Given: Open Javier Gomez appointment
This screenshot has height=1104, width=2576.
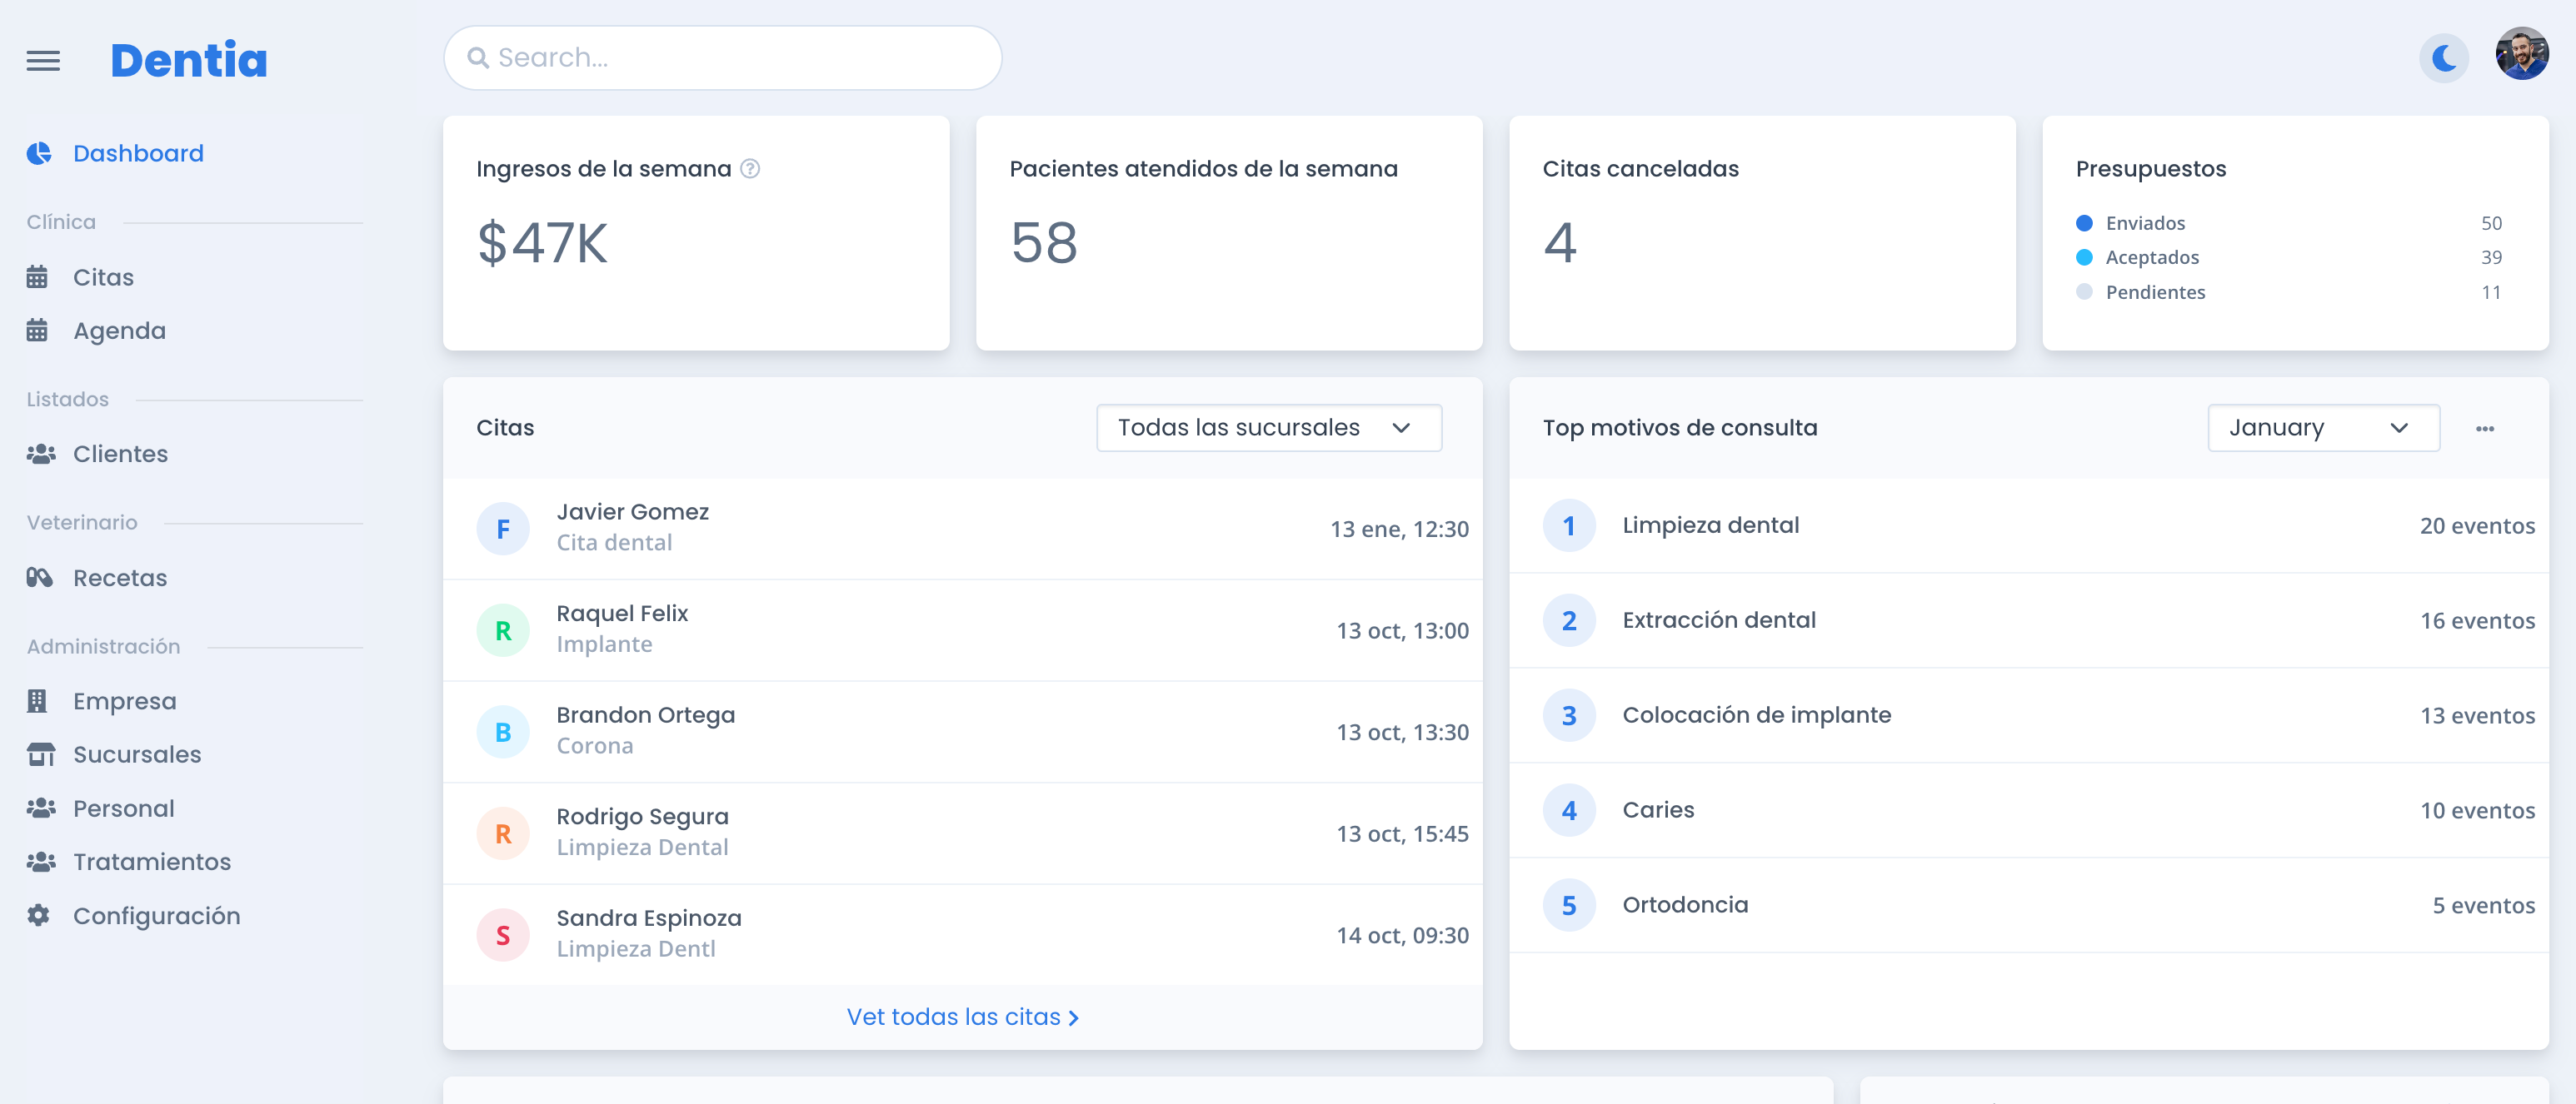Looking at the screenshot, I should 963,529.
